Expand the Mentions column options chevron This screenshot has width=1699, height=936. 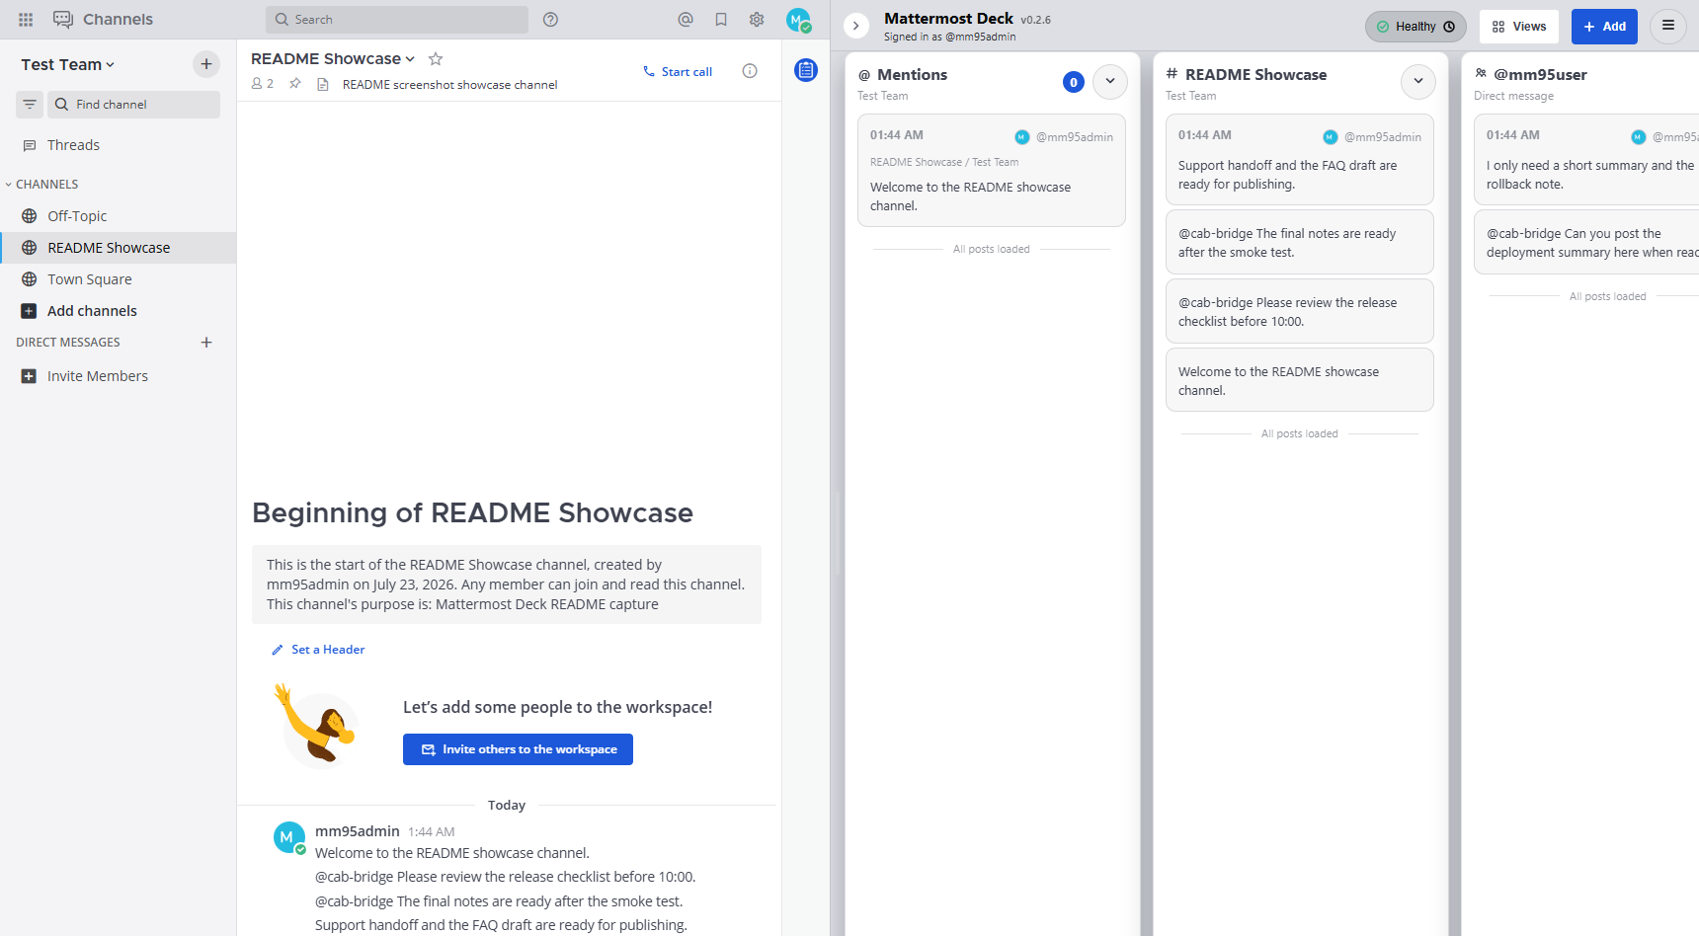coord(1110,82)
